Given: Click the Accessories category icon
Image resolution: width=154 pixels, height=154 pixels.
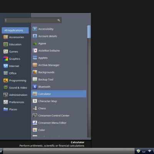Looking at the screenshot, I should coord(6,37).
